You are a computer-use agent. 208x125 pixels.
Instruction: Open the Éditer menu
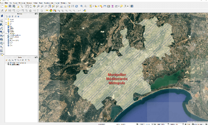[6, 3]
